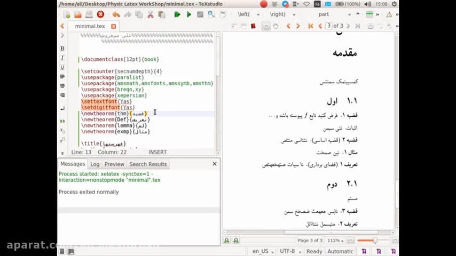Switch to the Log tab
This screenshot has height=256, width=456.
[95, 164]
